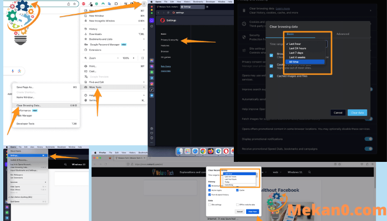Click the fullscreen icon in Chrome's Zoom row
The width and height of the screenshot is (387, 221).
(143, 58)
